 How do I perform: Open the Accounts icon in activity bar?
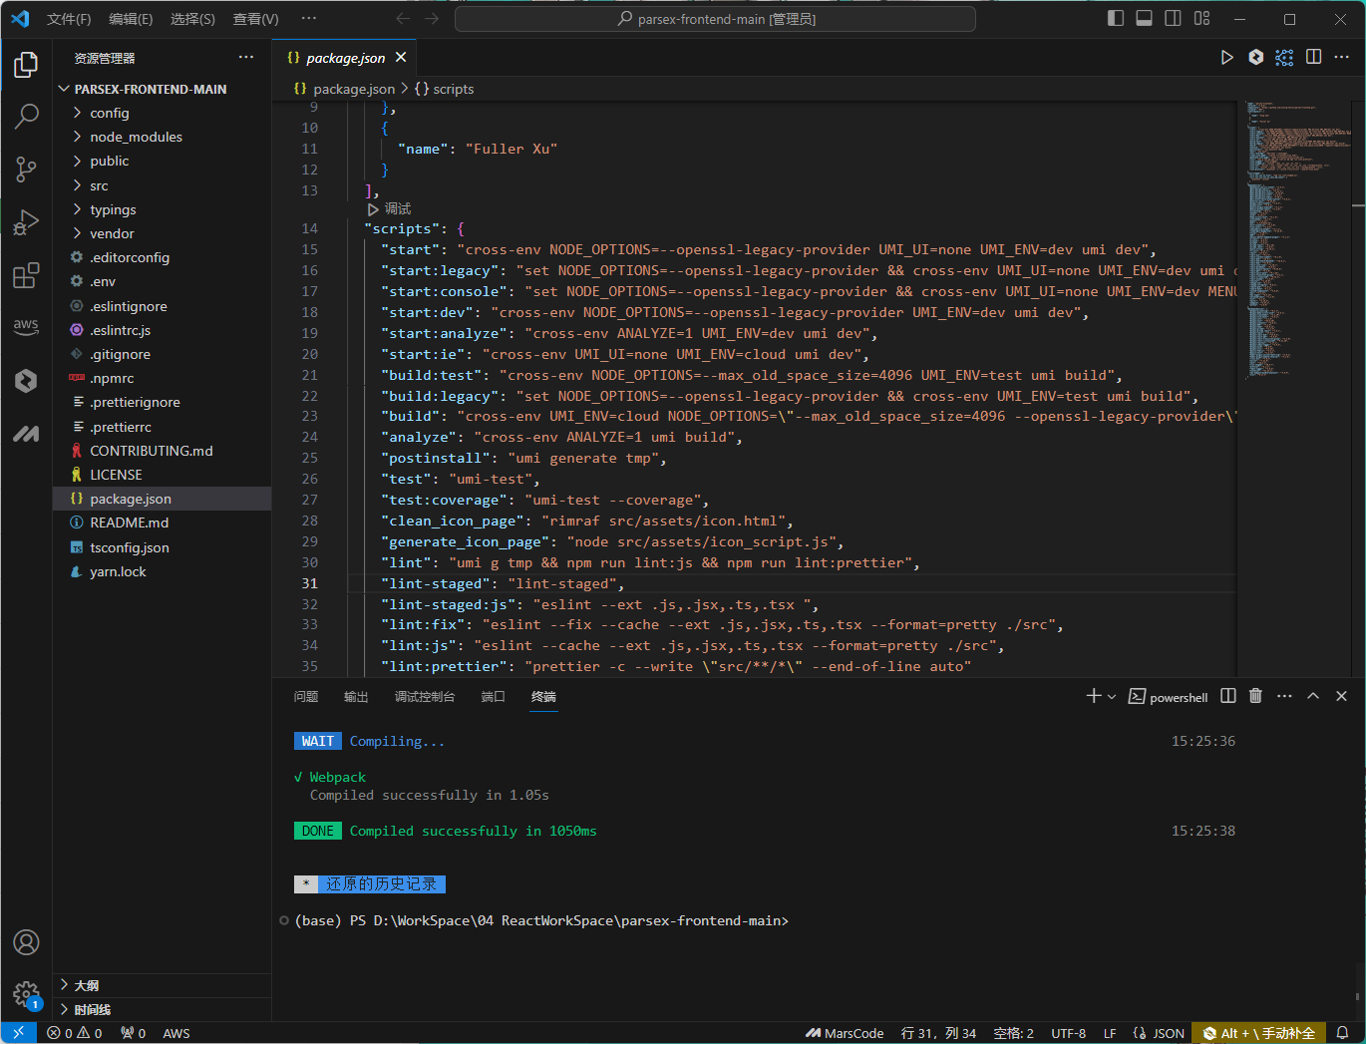coord(27,942)
